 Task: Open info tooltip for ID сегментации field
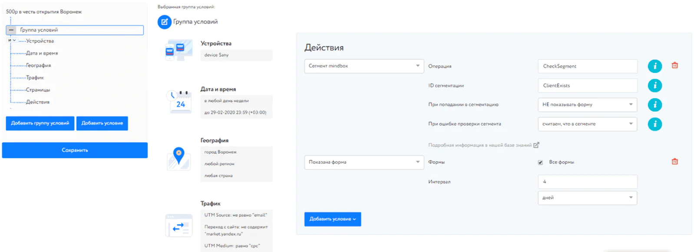[654, 86]
